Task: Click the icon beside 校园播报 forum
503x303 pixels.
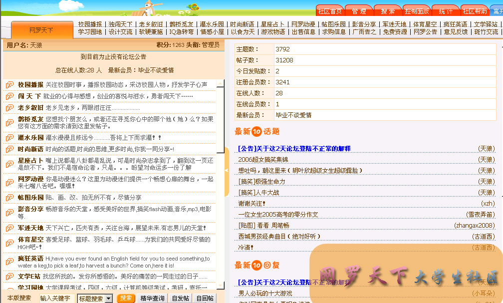Action: [9, 85]
